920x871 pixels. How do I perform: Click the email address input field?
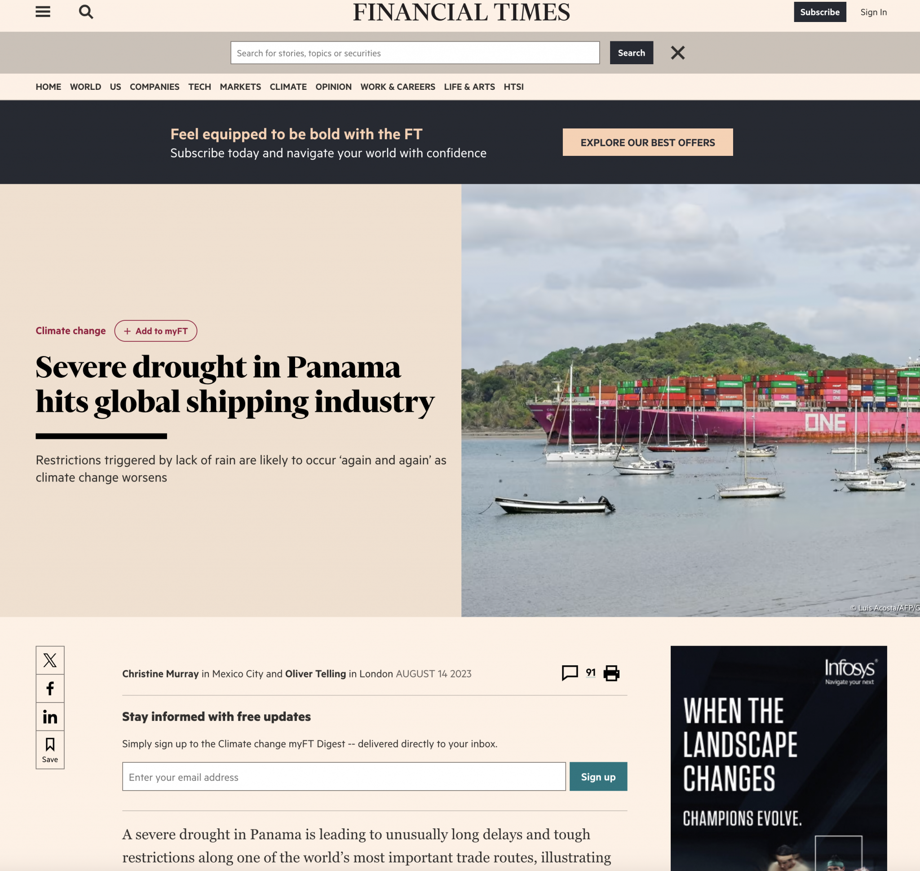[344, 776]
